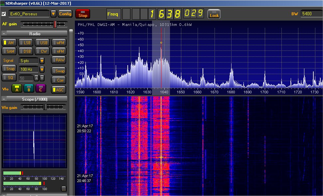Collapse the Scope panel
Image resolution: width=323 pixels, height=196 pixels.
[x=4, y=99]
